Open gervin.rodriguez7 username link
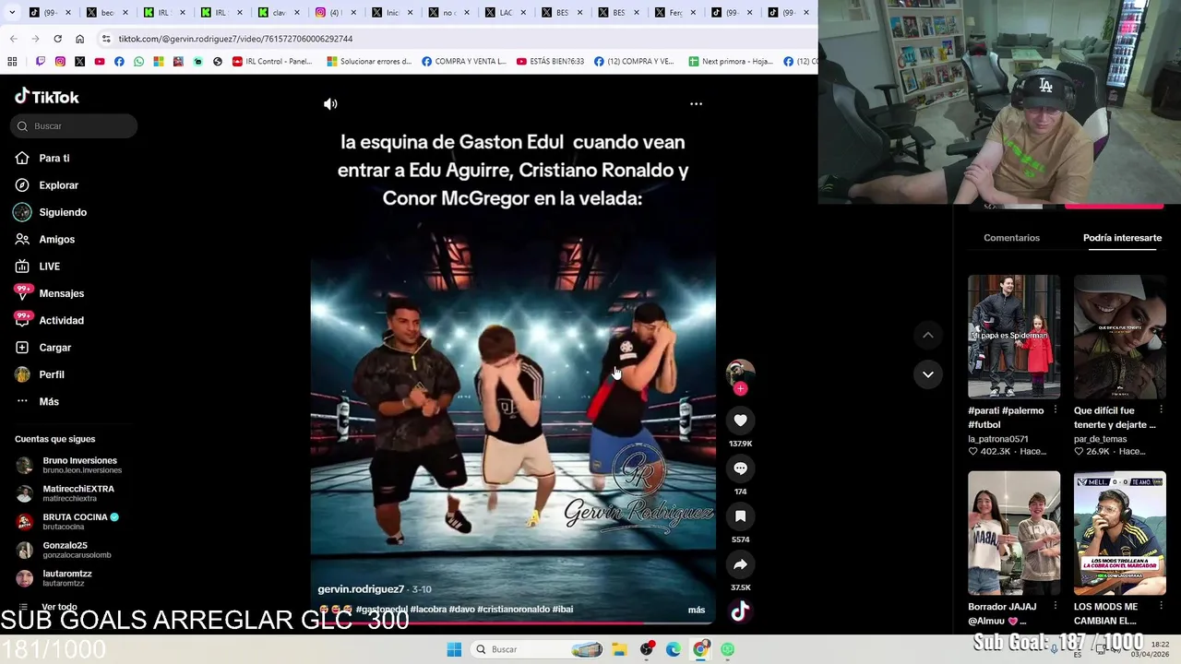 click(x=361, y=589)
